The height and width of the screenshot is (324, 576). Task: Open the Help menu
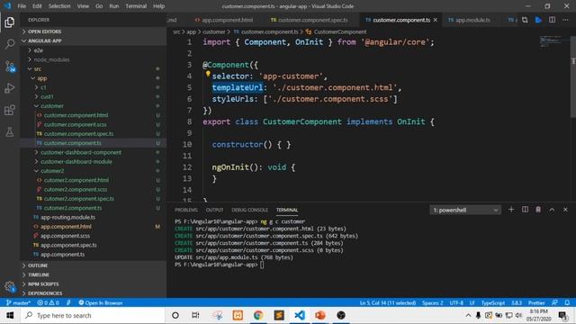158,6
